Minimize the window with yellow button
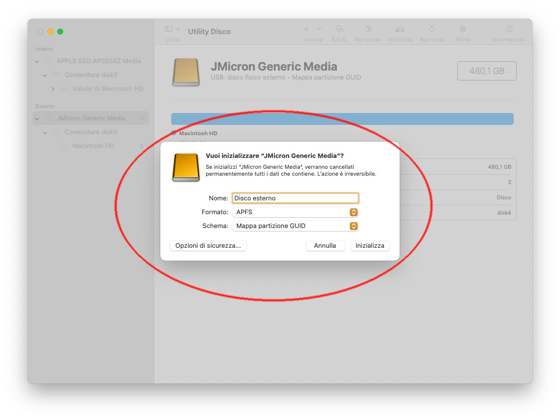560x420 pixels. [x=50, y=32]
